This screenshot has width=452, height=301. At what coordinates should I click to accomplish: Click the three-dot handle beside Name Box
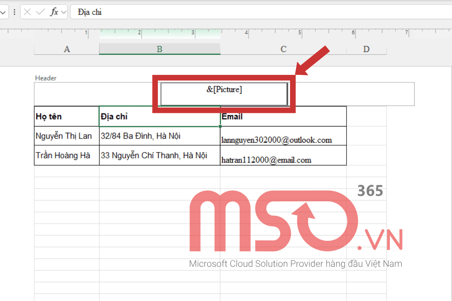(x=14, y=12)
